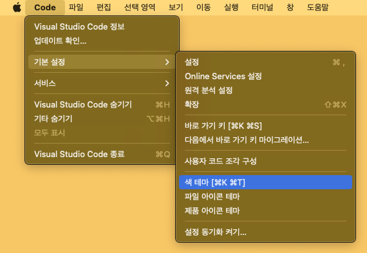Select 색 테마 [⌘K ⌘T]
Image resolution: width=367 pixels, height=253 pixels.
click(265, 182)
